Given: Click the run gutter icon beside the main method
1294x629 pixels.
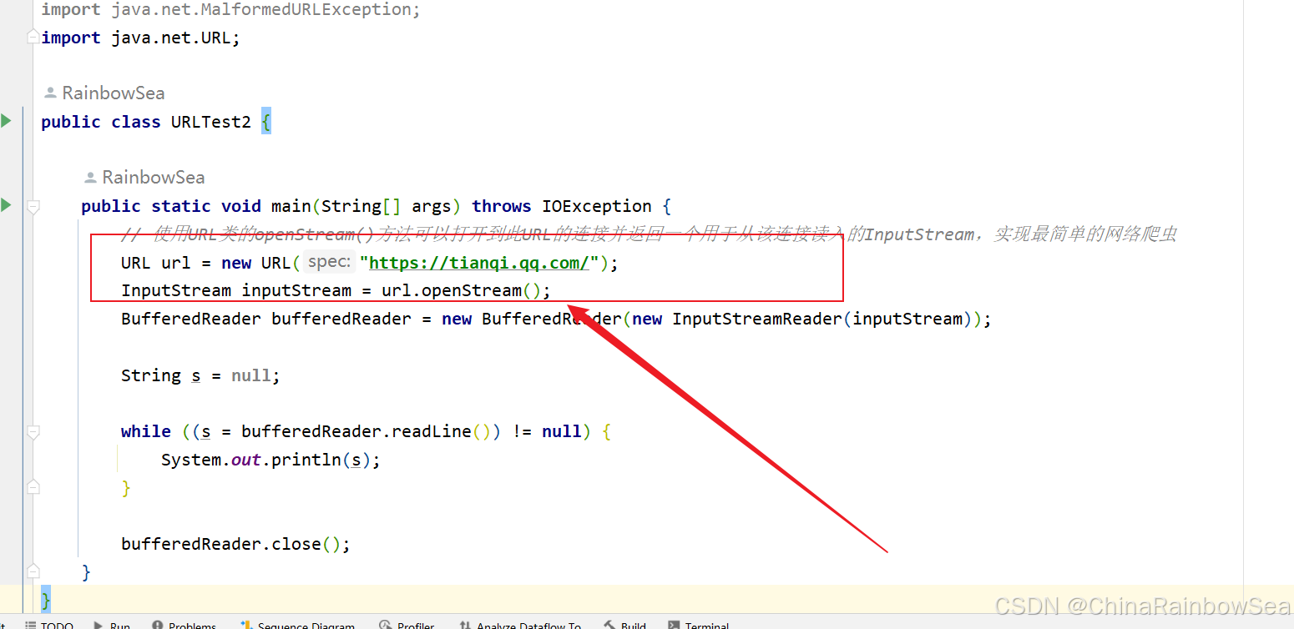Looking at the screenshot, I should [7, 205].
